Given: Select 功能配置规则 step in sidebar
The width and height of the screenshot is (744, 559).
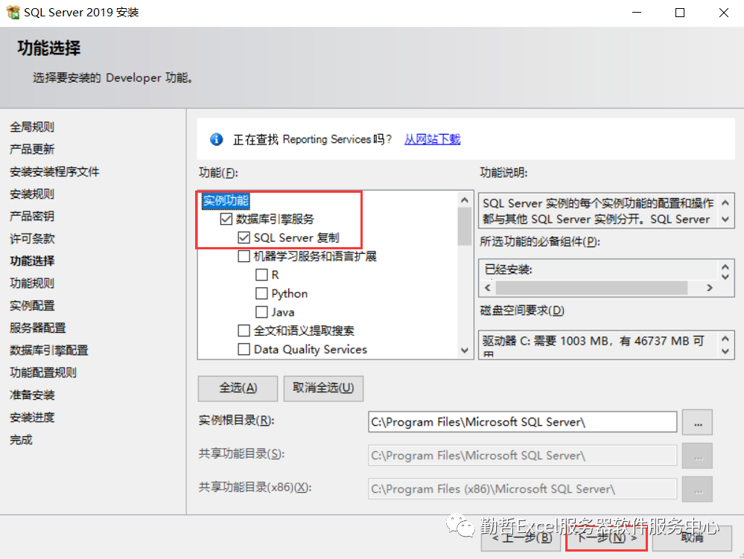Looking at the screenshot, I should click(43, 372).
